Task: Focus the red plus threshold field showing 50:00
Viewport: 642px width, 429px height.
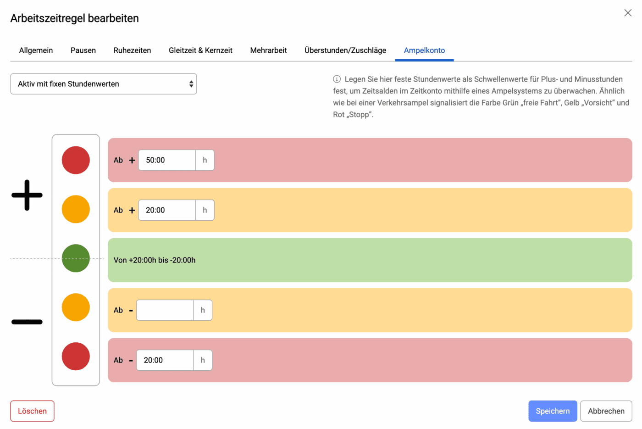Action: 167,160
